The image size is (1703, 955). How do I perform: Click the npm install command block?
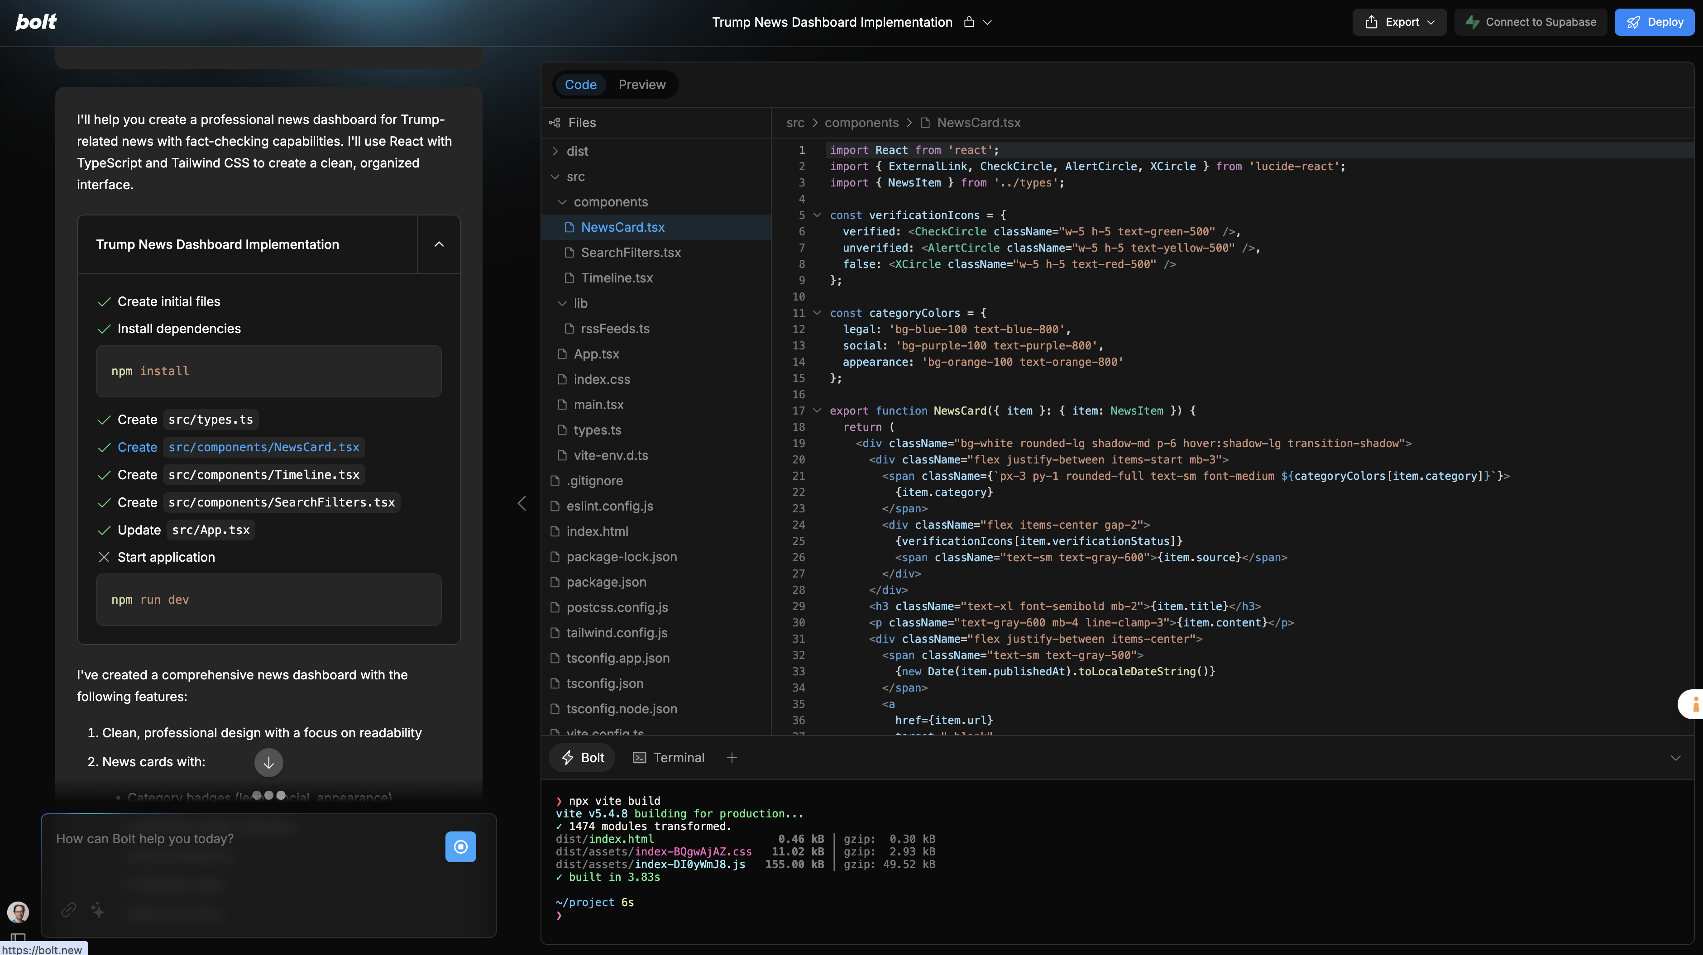[x=268, y=371]
